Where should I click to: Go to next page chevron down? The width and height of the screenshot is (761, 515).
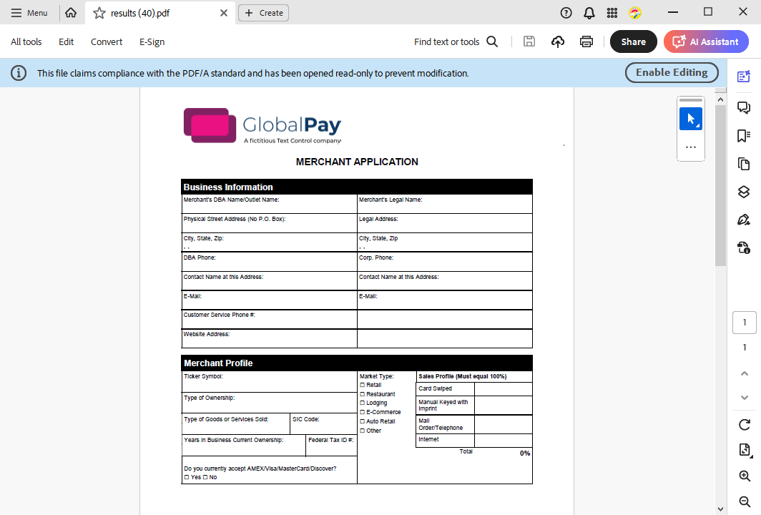pyautogui.click(x=745, y=398)
